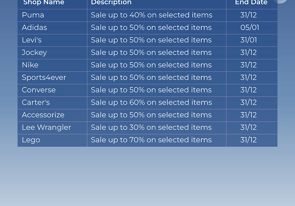Click the Nike shop name

[x=30, y=65]
